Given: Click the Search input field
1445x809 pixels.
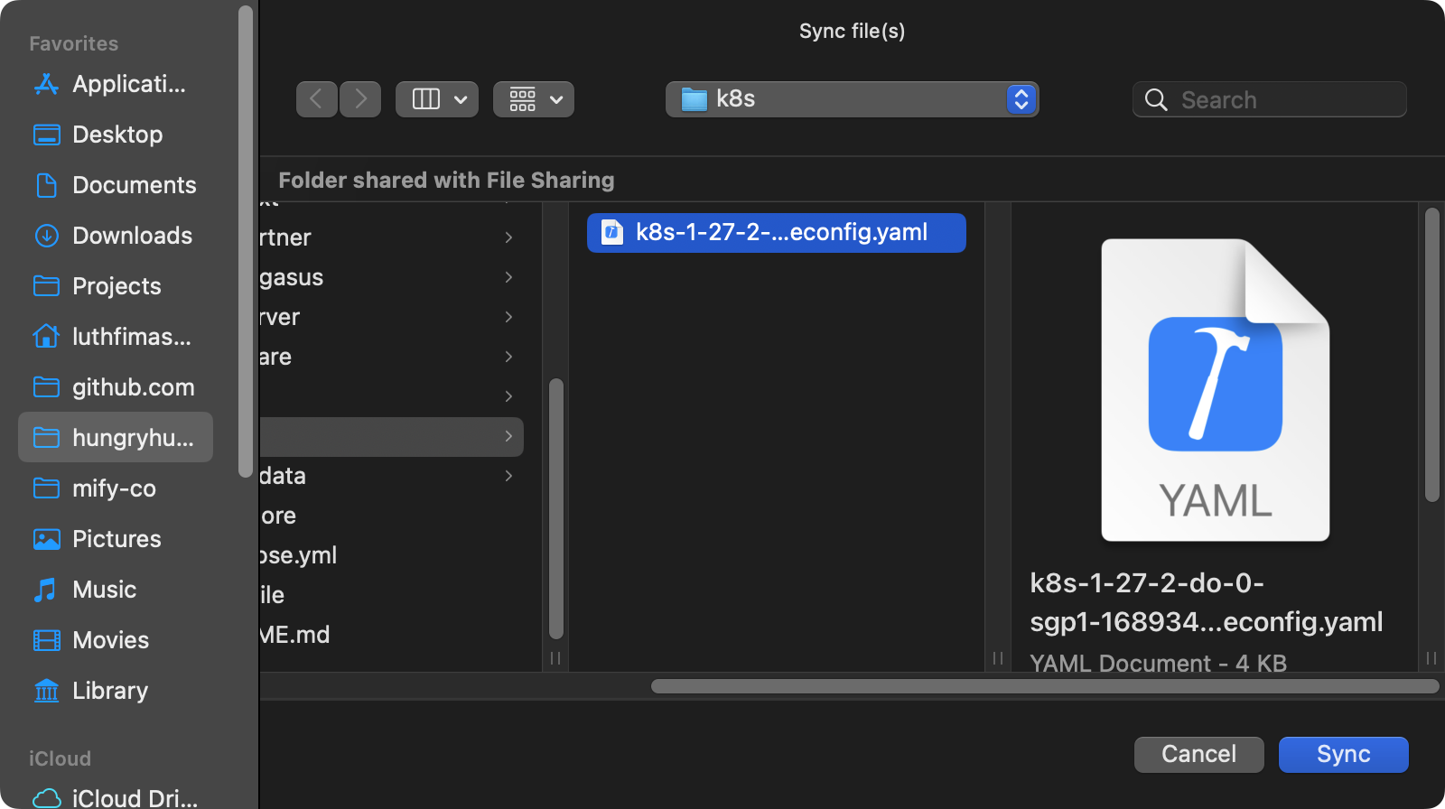Looking at the screenshot, I should pos(1282,99).
